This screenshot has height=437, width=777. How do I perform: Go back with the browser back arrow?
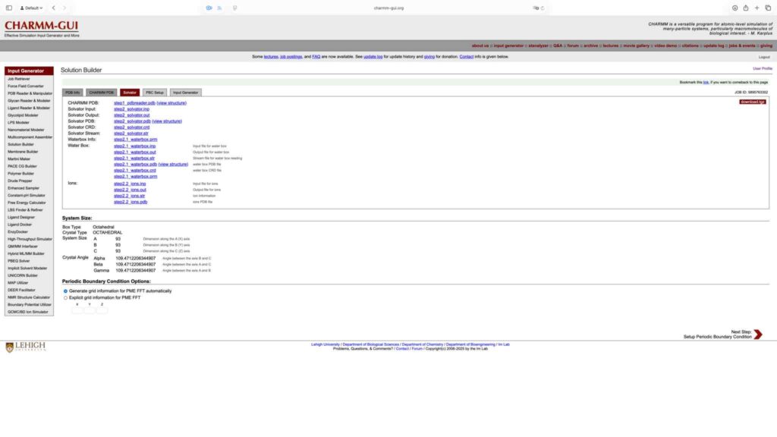pos(53,8)
